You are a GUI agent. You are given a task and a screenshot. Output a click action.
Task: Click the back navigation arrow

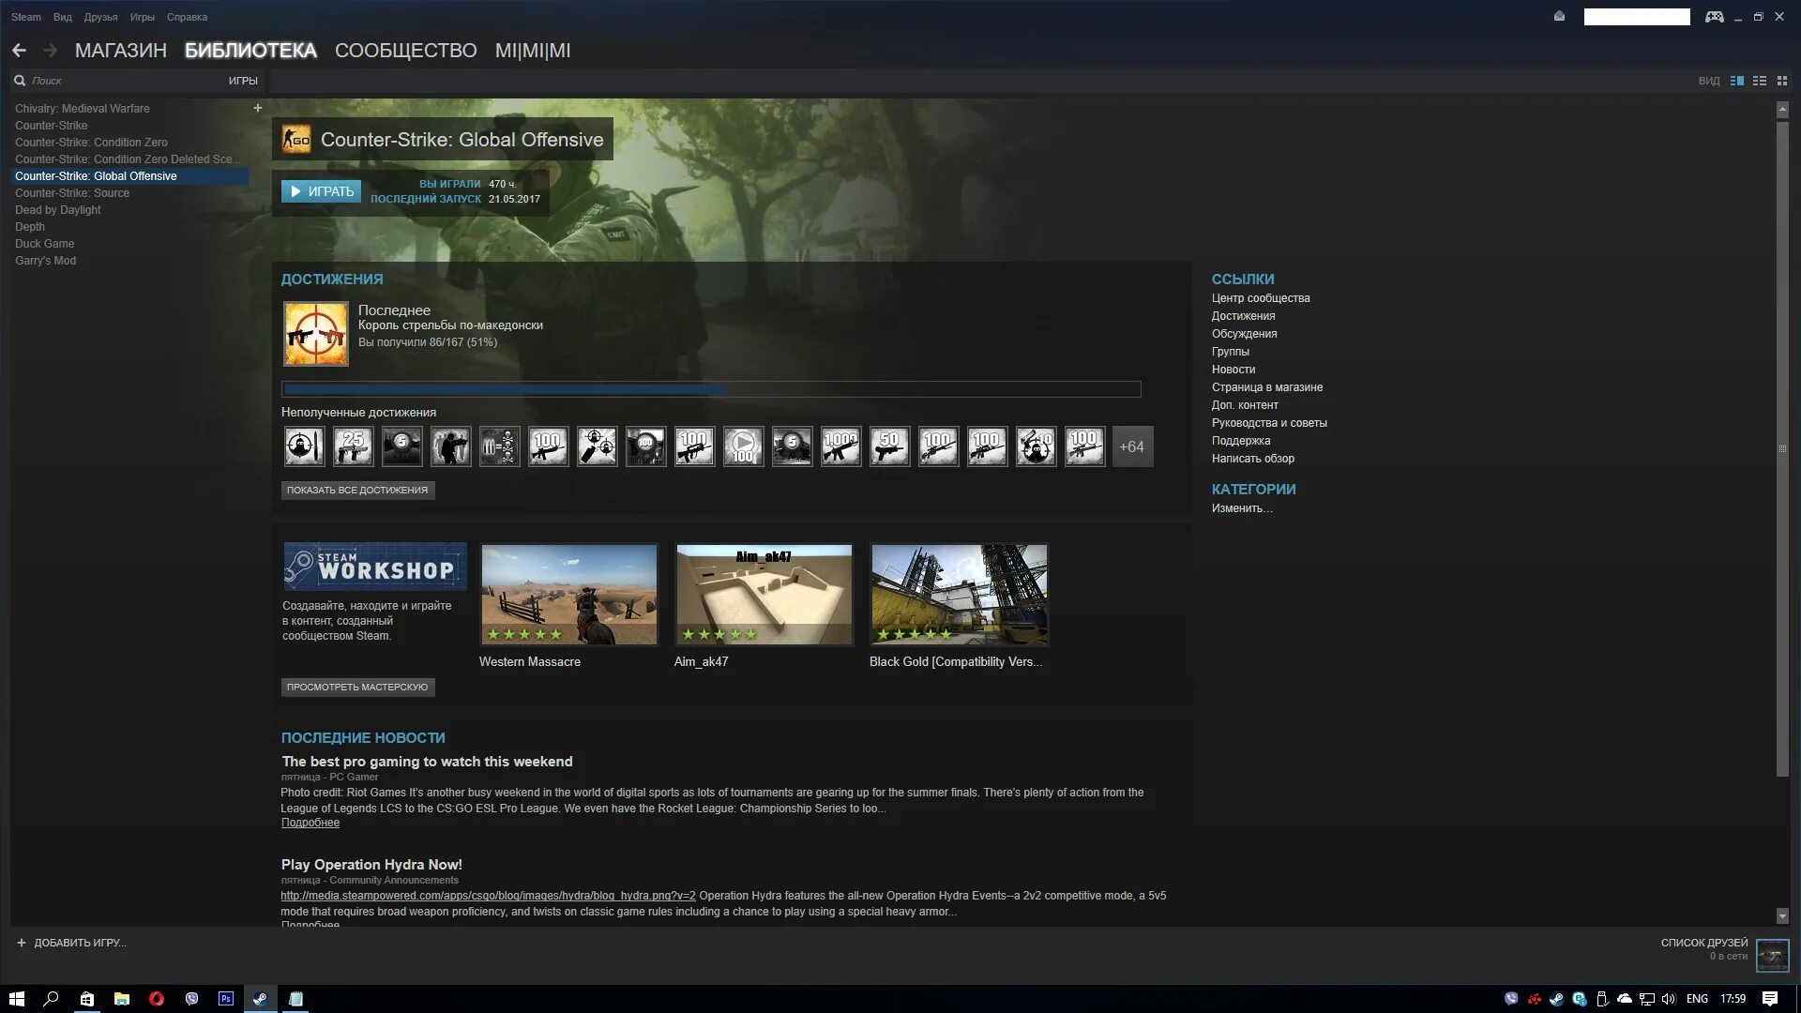(x=19, y=51)
